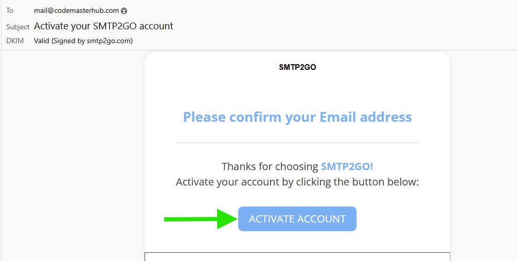Click 'Activate your account by clicking' sentence
This screenshot has width=517, height=261.
pos(297,182)
